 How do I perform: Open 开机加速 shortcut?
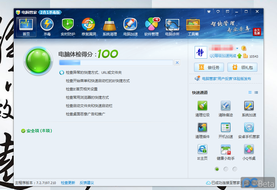point(226,131)
